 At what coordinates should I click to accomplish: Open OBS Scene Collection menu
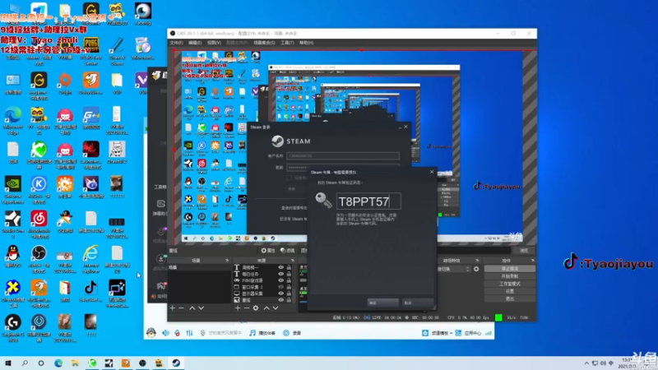pos(264,43)
